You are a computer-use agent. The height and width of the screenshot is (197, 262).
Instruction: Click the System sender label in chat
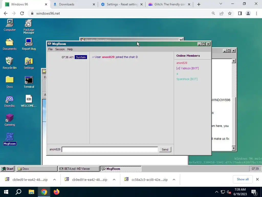point(81,57)
